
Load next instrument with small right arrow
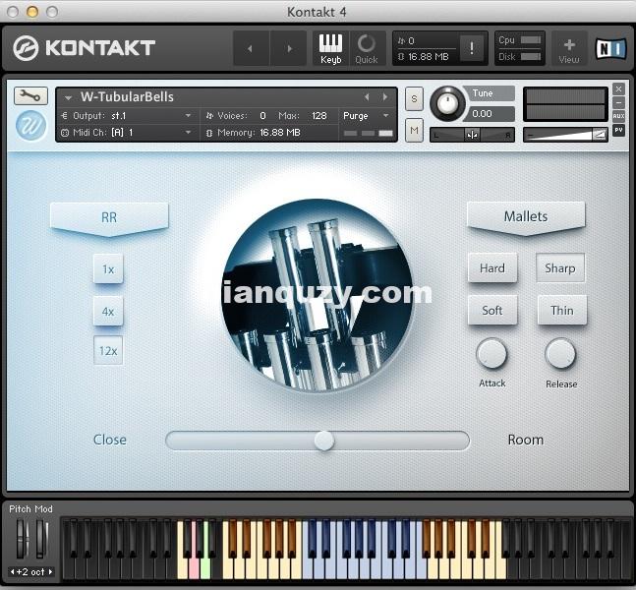385,97
